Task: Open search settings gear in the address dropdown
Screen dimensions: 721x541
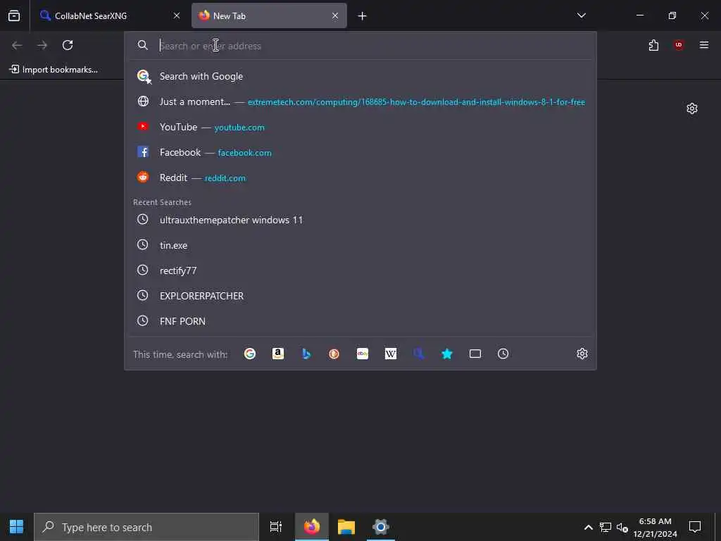Action: 582,354
